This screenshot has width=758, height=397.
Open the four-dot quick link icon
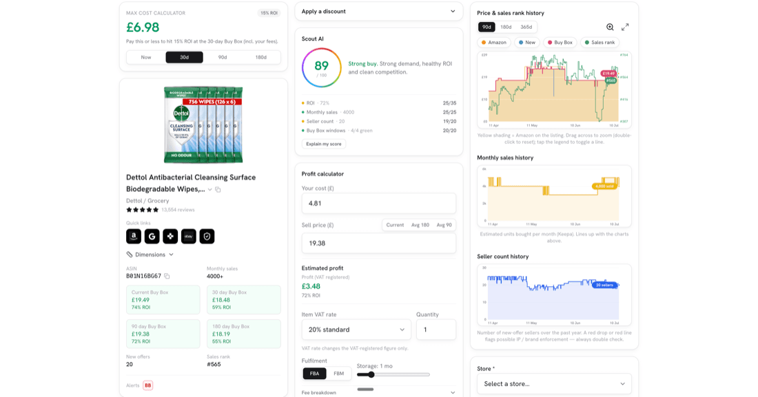170,236
